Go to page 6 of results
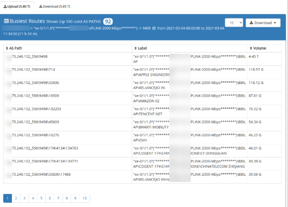The height and width of the screenshot is (207, 288). click(x=50, y=198)
